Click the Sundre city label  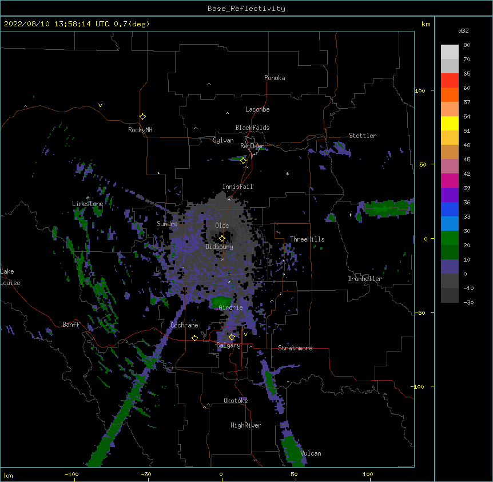click(167, 224)
